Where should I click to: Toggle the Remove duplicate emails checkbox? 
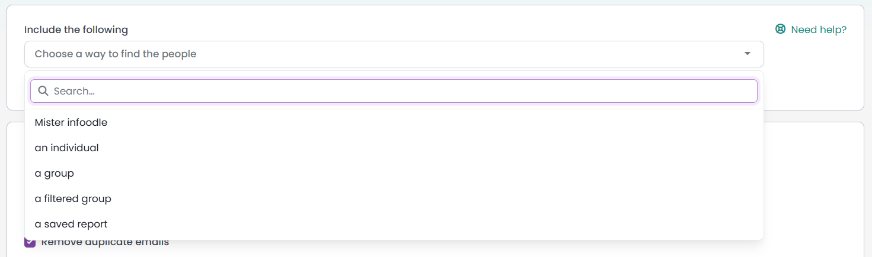tap(30, 242)
